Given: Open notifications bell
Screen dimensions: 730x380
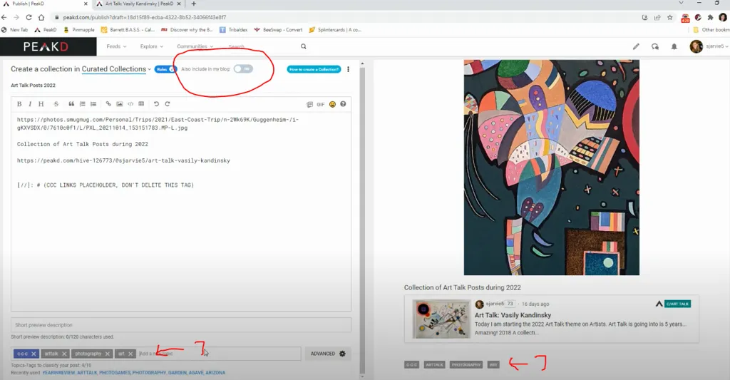Looking at the screenshot, I should pos(674,46).
